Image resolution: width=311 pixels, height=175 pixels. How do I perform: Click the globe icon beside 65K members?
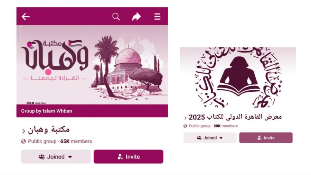[23, 141]
